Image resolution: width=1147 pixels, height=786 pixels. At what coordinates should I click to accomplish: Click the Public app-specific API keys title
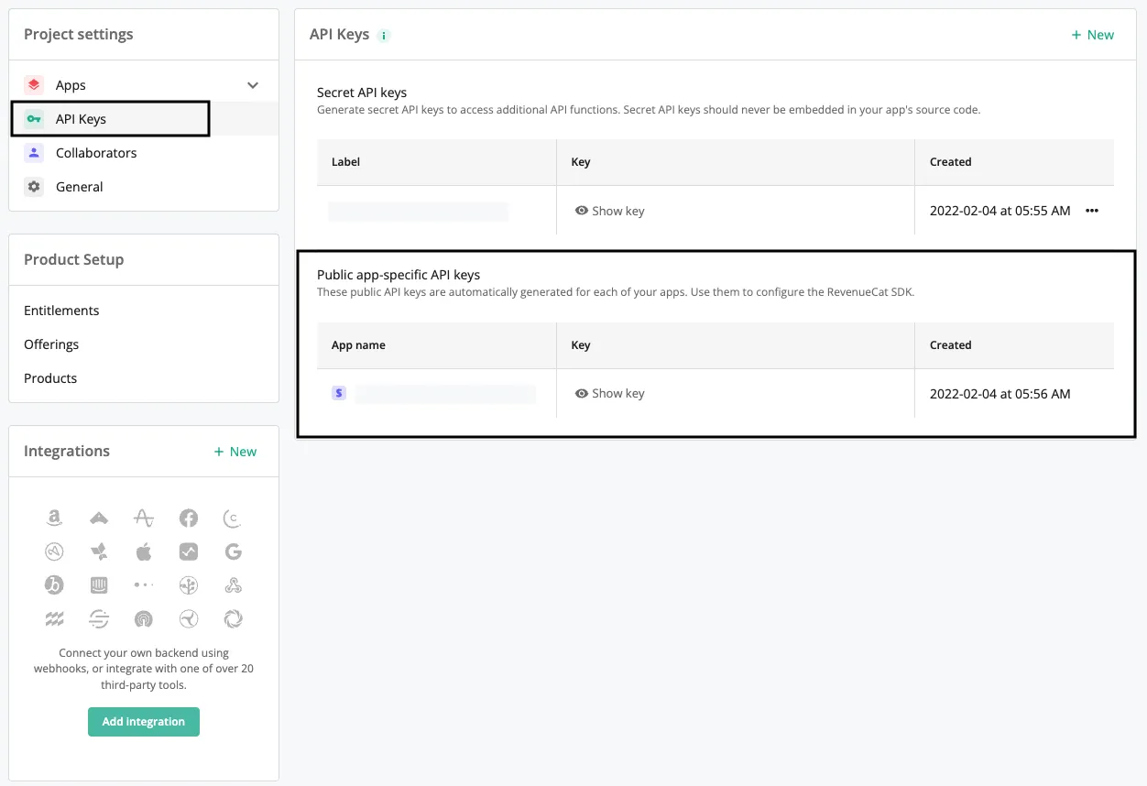point(399,275)
